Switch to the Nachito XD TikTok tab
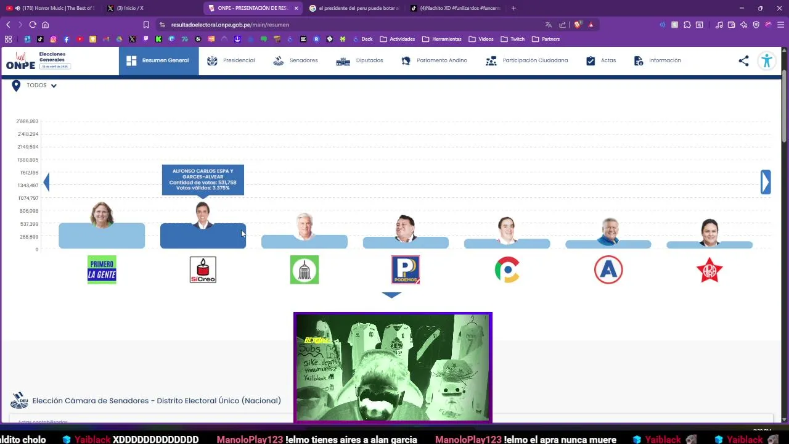This screenshot has width=789, height=444. tap(456, 8)
